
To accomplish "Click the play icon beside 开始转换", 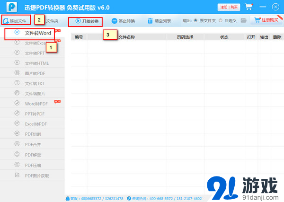I will [78, 21].
